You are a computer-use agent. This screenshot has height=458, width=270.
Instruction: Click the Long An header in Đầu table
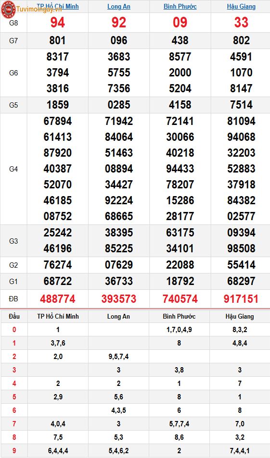tap(118, 316)
